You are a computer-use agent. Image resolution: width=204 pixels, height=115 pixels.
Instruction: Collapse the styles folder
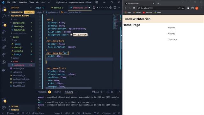(16, 61)
